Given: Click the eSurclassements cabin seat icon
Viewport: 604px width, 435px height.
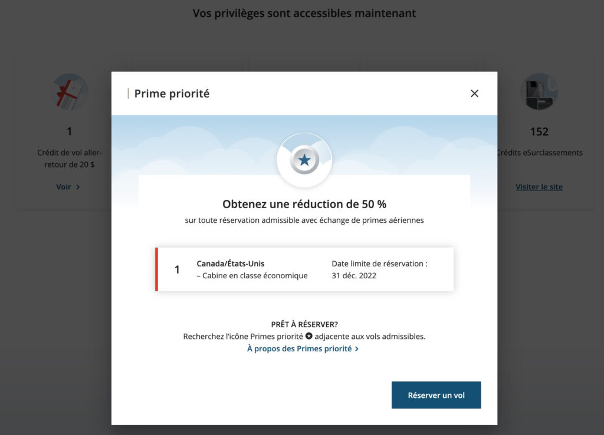Looking at the screenshot, I should tap(539, 91).
